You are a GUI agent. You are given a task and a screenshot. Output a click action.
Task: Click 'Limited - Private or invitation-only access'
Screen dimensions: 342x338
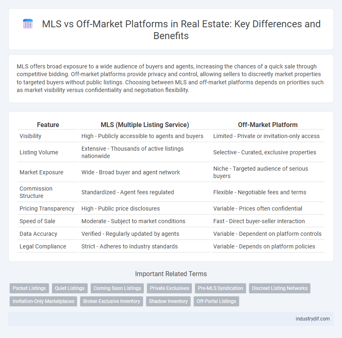pos(266,136)
